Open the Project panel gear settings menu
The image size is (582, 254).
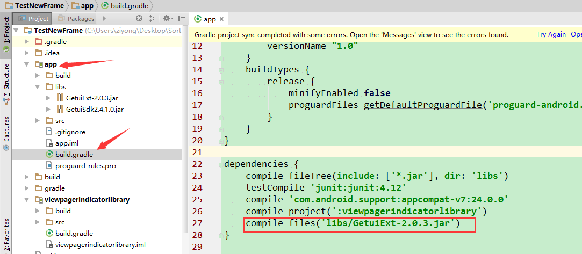point(167,19)
